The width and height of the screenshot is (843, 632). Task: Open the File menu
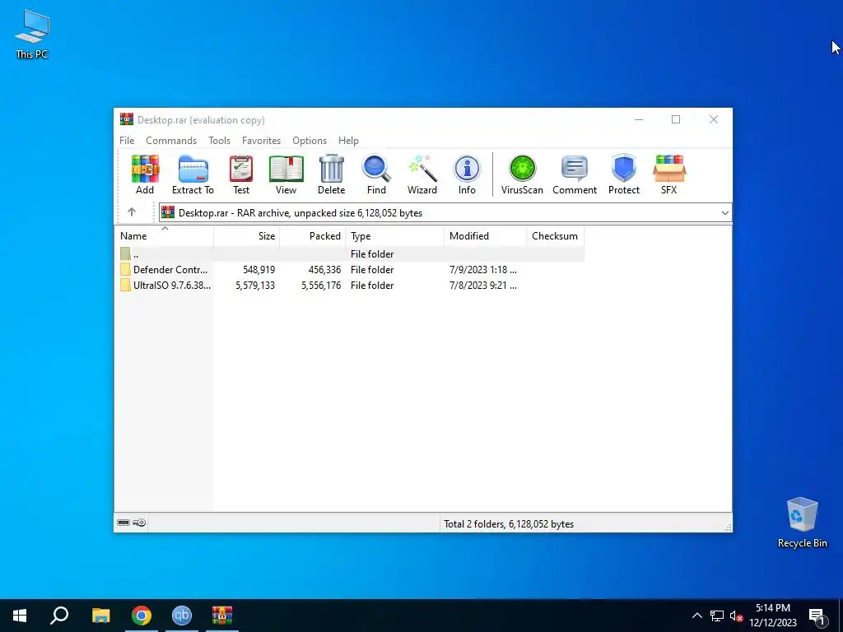127,140
